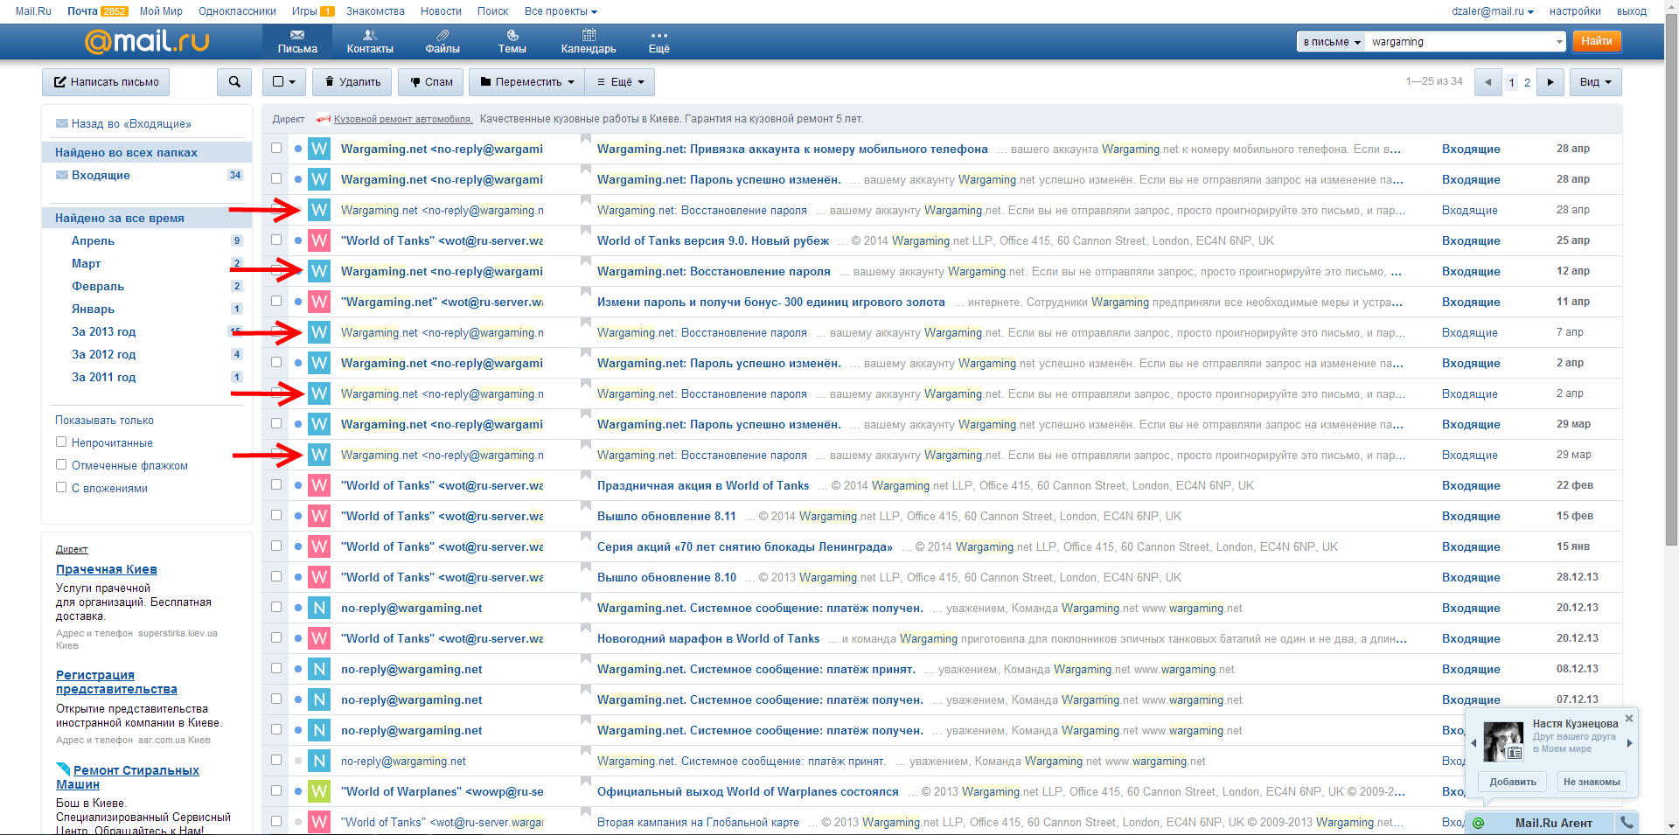Image resolution: width=1679 pixels, height=835 pixels.
Task: Open the Календарь tab
Action: click(589, 42)
